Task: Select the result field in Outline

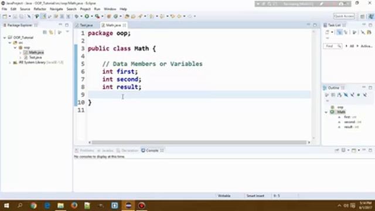Action: point(348,127)
